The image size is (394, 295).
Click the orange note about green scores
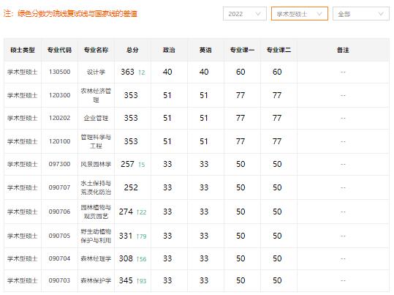click(x=70, y=13)
